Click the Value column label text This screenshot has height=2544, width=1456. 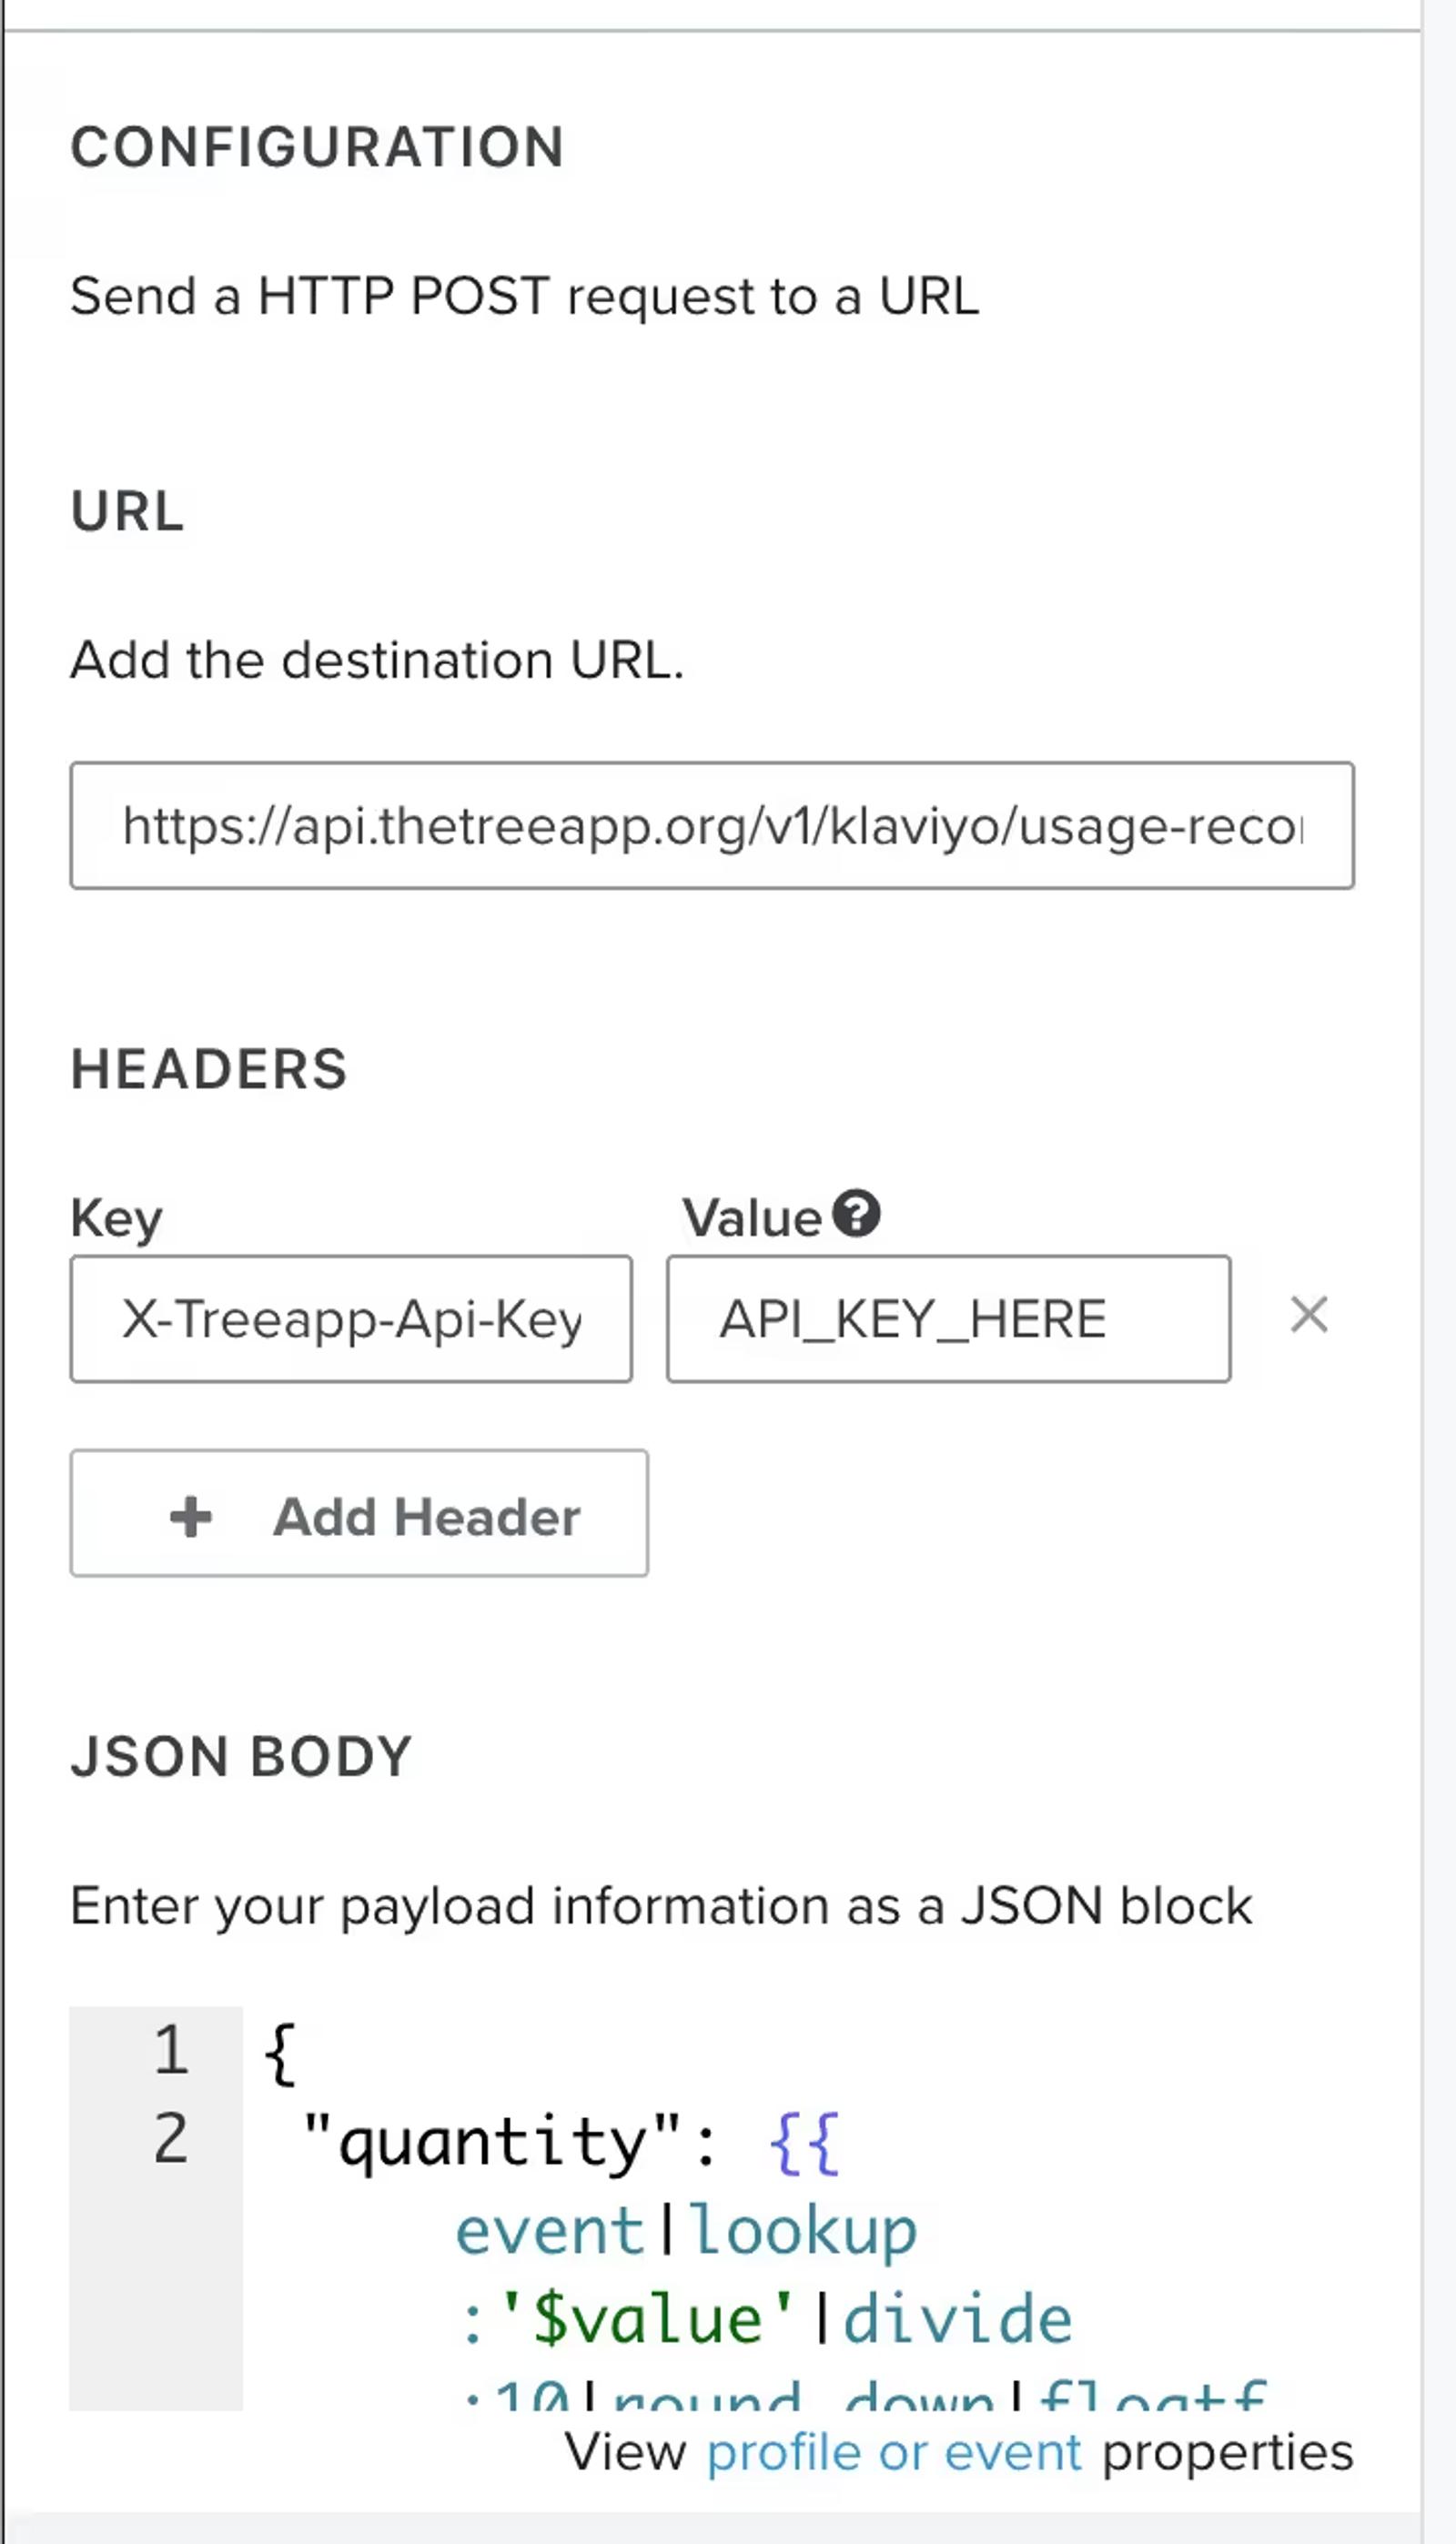point(752,1217)
